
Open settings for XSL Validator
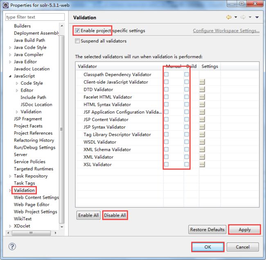coord(202,164)
